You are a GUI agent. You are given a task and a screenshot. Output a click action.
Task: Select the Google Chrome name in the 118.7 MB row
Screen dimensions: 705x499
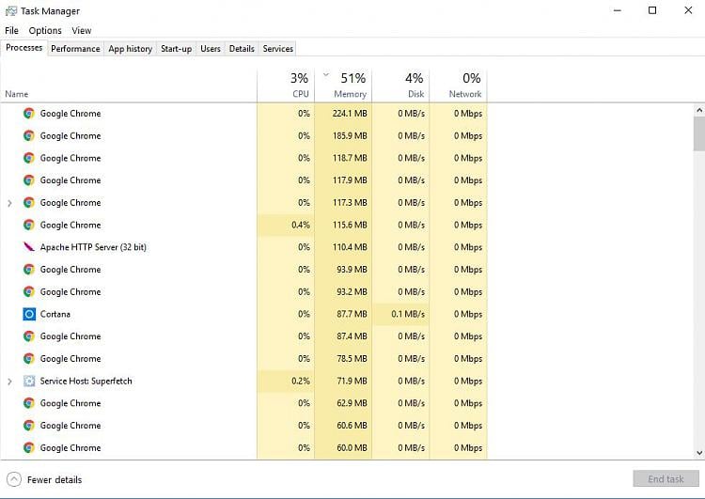[70, 158]
